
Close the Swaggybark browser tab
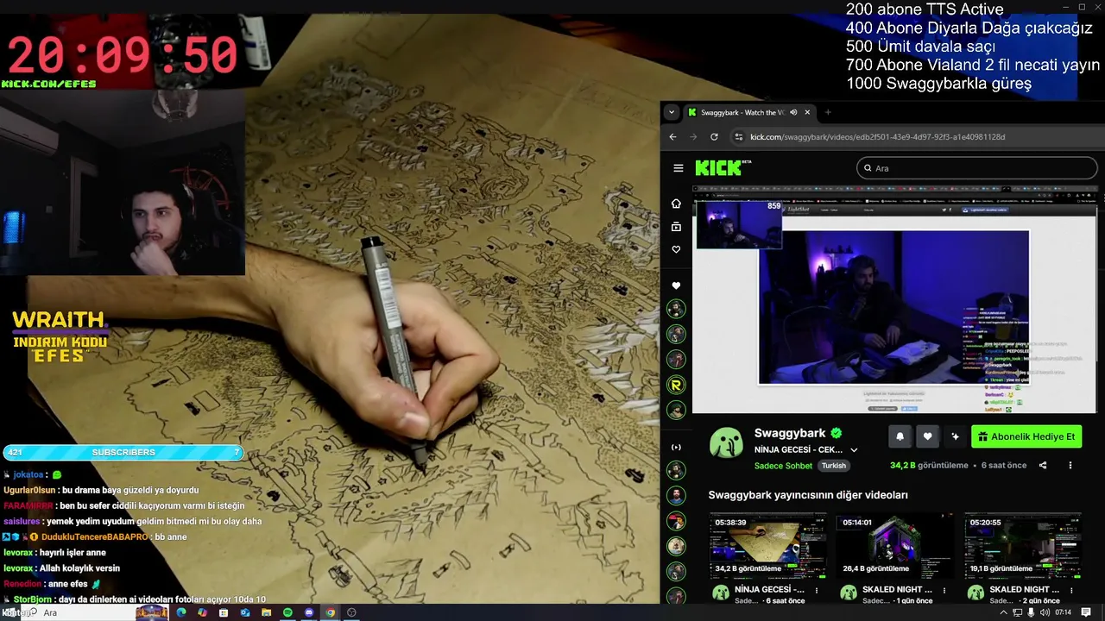tap(807, 112)
